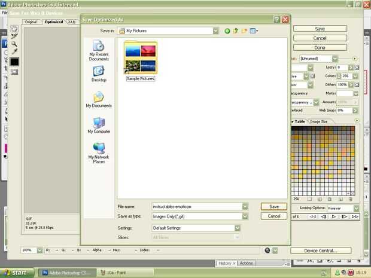371x278 pixels.
Task: Jump to first animation frame
Action: point(313,216)
